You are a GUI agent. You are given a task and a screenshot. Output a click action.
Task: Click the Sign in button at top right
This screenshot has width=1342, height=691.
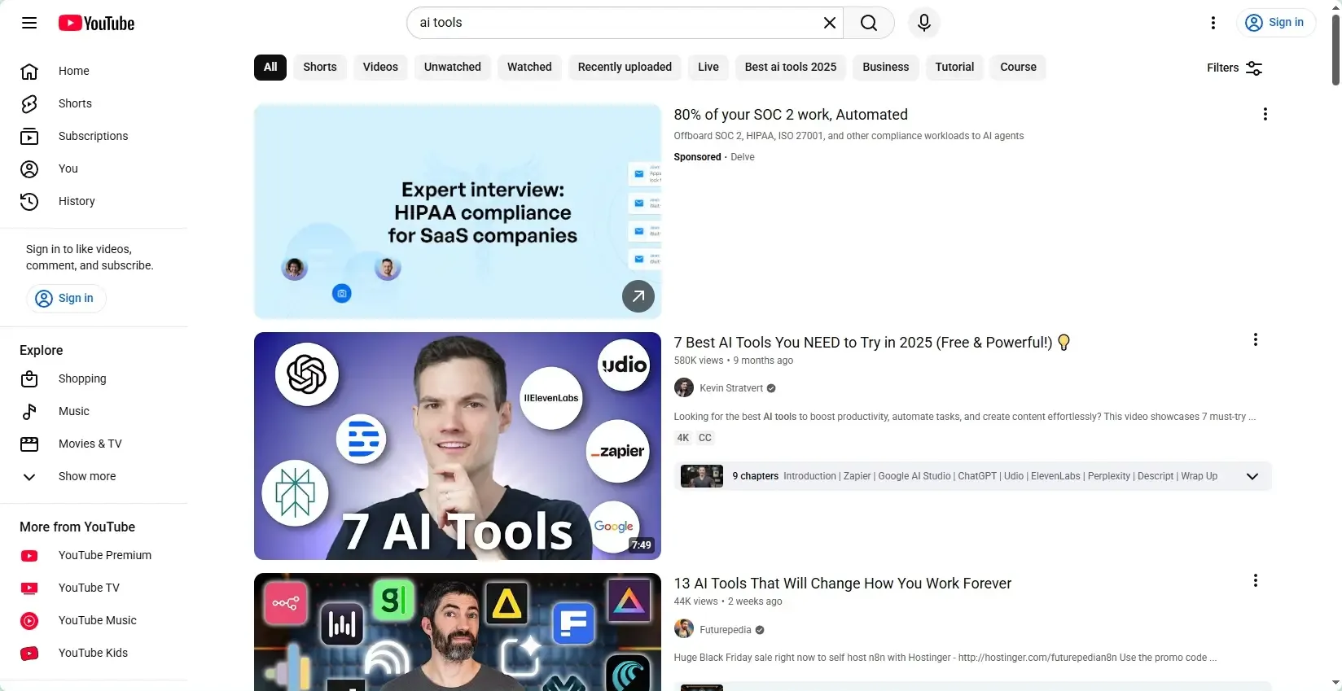pos(1275,23)
